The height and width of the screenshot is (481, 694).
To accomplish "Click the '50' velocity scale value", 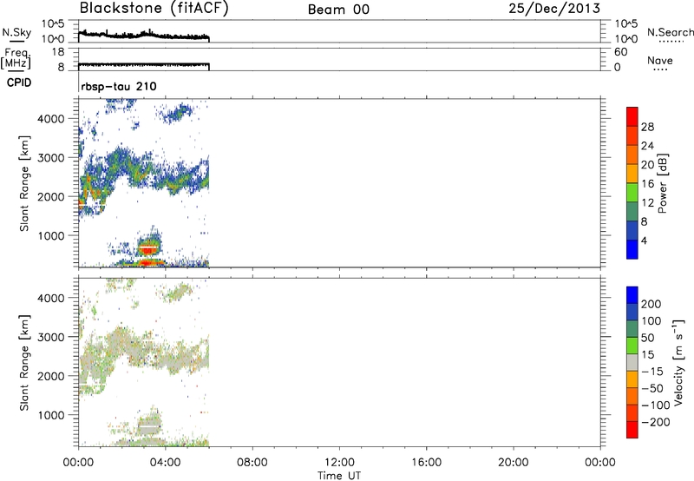I will (647, 338).
